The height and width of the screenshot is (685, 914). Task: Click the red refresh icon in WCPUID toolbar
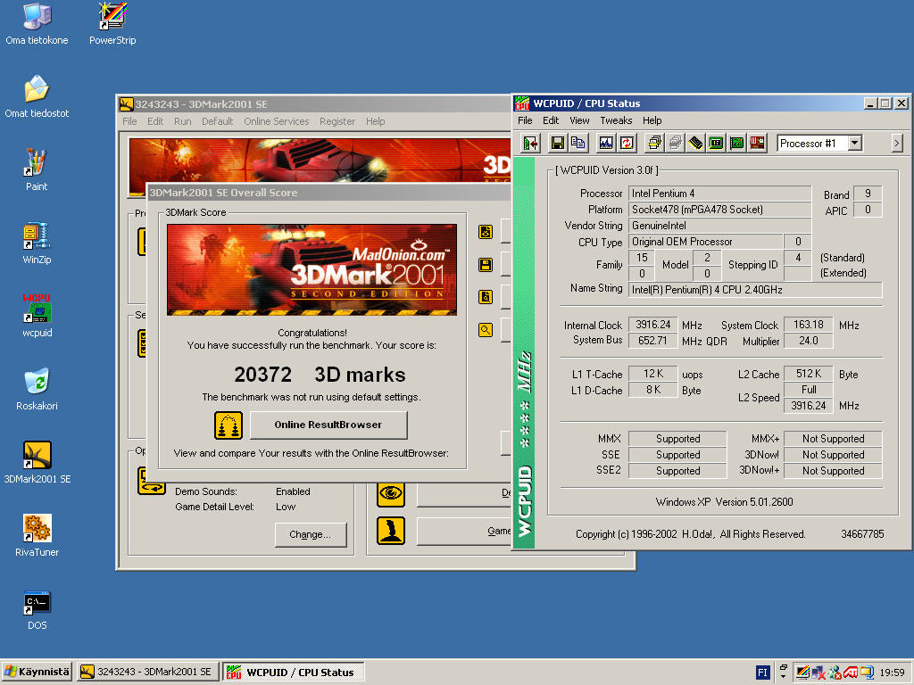point(627,143)
